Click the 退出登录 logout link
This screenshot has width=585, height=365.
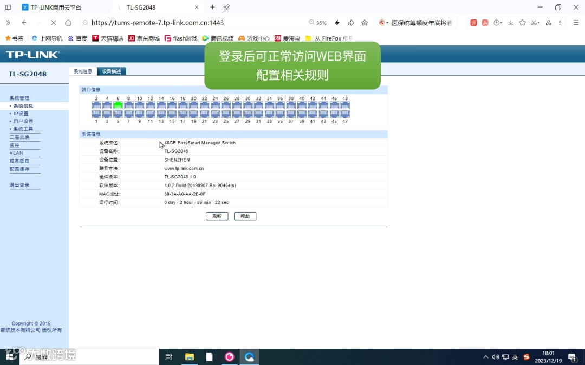(x=19, y=185)
